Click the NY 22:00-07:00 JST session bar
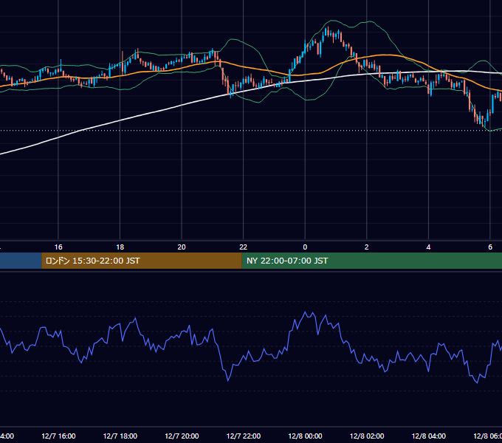 371,261
